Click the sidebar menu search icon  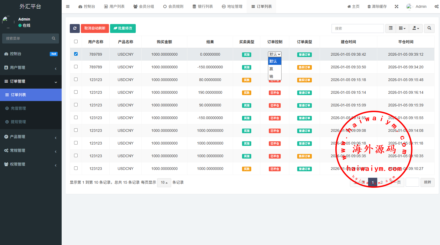[54, 38]
